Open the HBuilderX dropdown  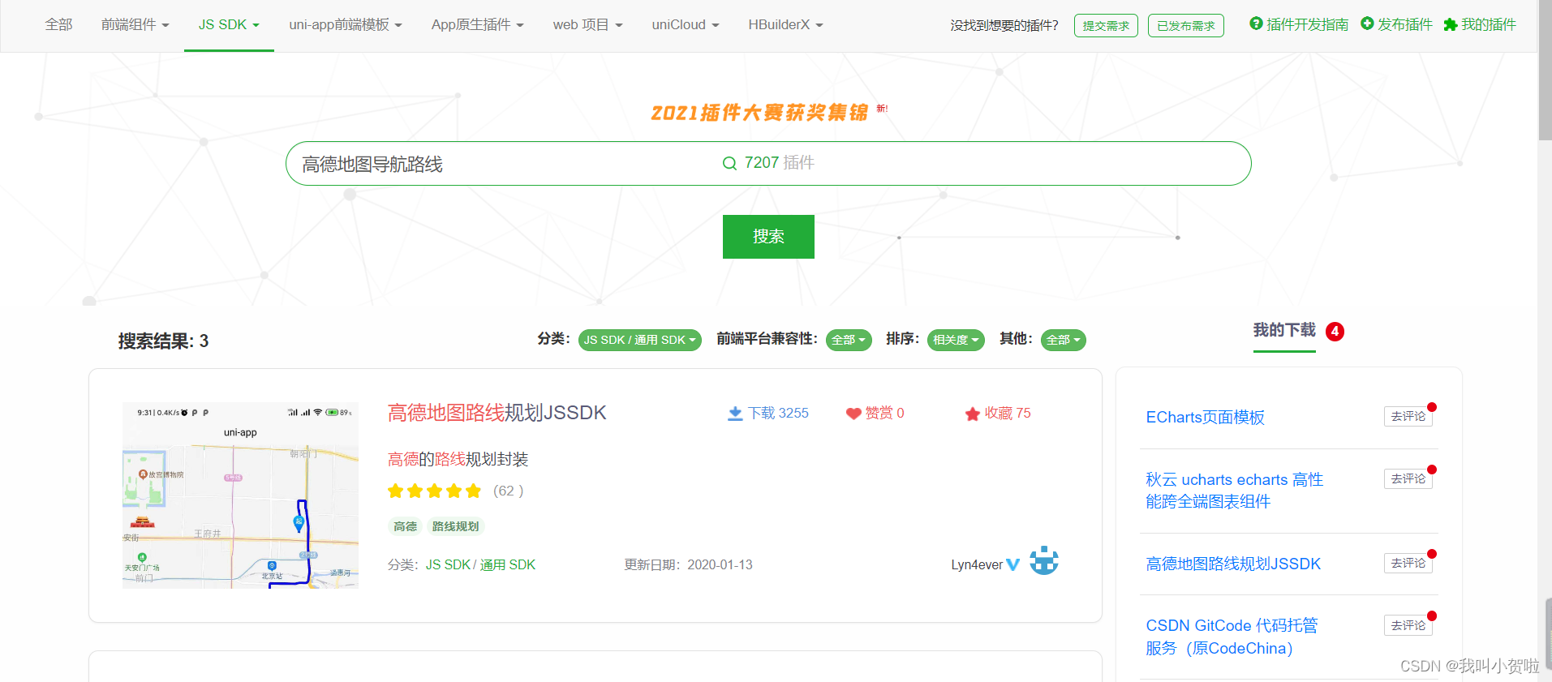[x=785, y=25]
